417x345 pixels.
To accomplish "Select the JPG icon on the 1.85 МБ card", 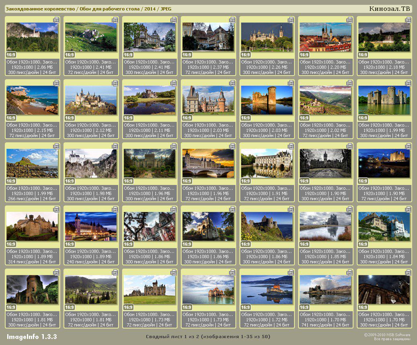I will tap(350, 209).
